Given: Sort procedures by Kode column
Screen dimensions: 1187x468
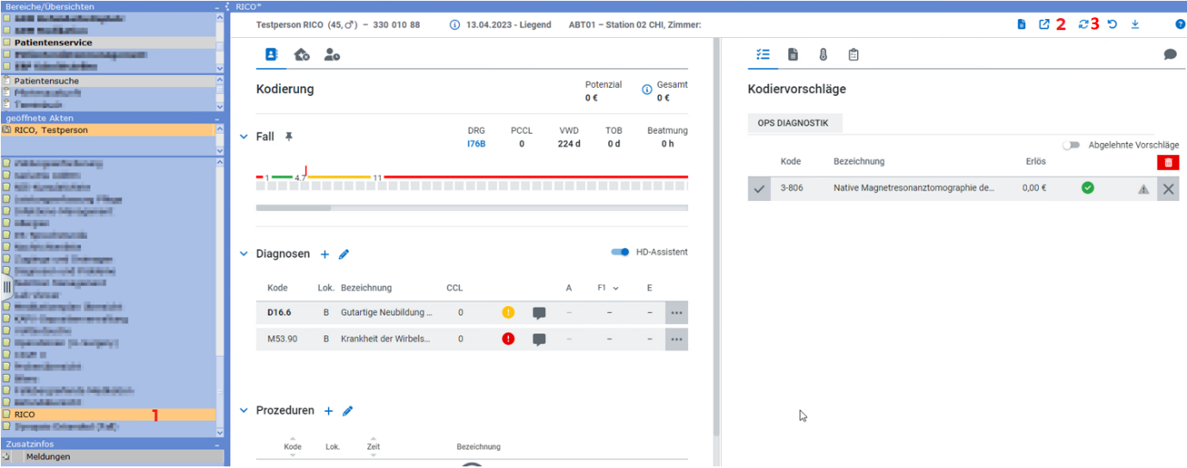Looking at the screenshot, I should point(293,446).
